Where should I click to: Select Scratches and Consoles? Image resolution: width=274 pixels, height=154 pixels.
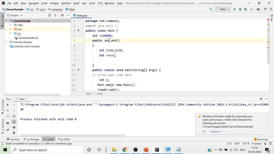pyautogui.click(x=27, y=47)
